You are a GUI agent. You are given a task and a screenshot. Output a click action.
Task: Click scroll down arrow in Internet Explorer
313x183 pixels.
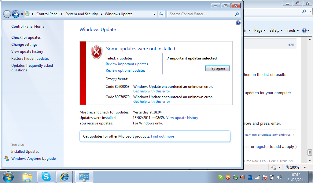(310, 160)
